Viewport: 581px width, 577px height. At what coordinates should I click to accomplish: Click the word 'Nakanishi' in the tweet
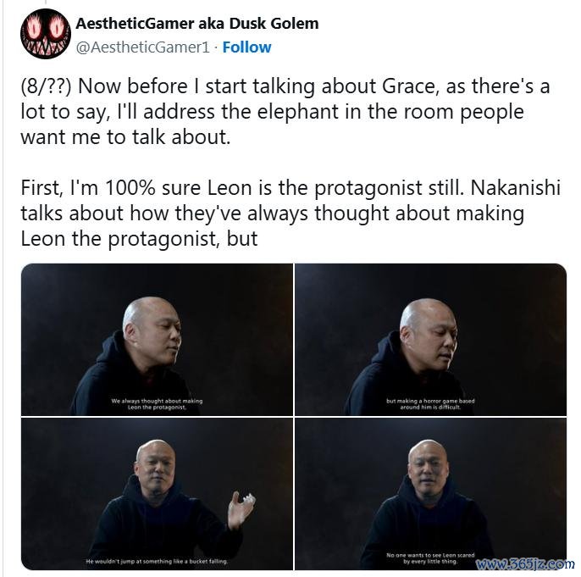tap(516, 187)
